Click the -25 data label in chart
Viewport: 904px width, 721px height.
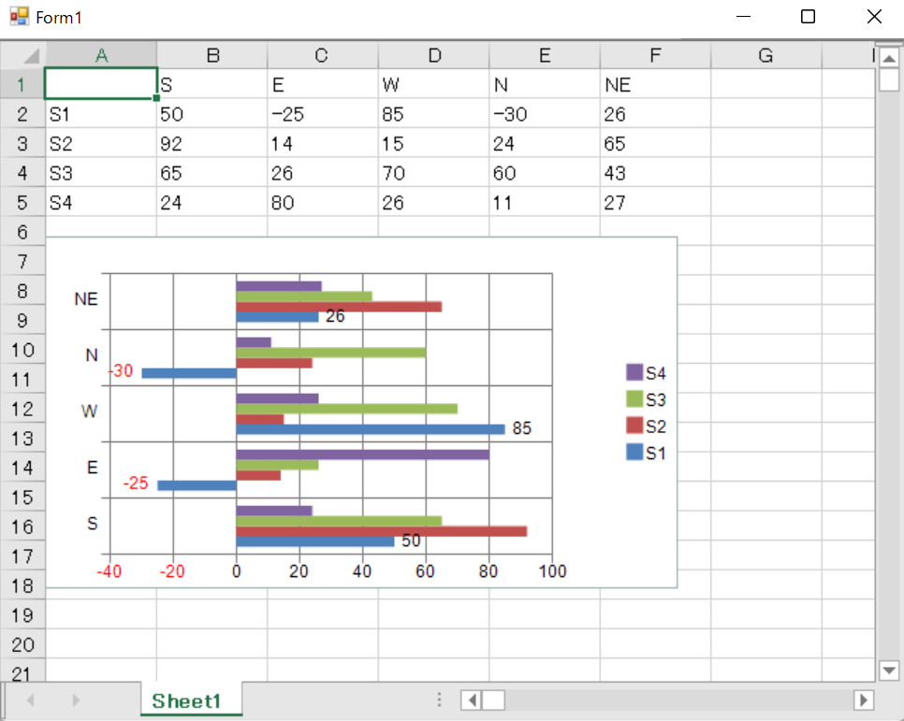[136, 483]
